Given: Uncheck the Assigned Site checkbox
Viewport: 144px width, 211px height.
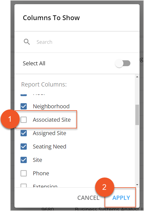Looking at the screenshot, I should [24, 133].
